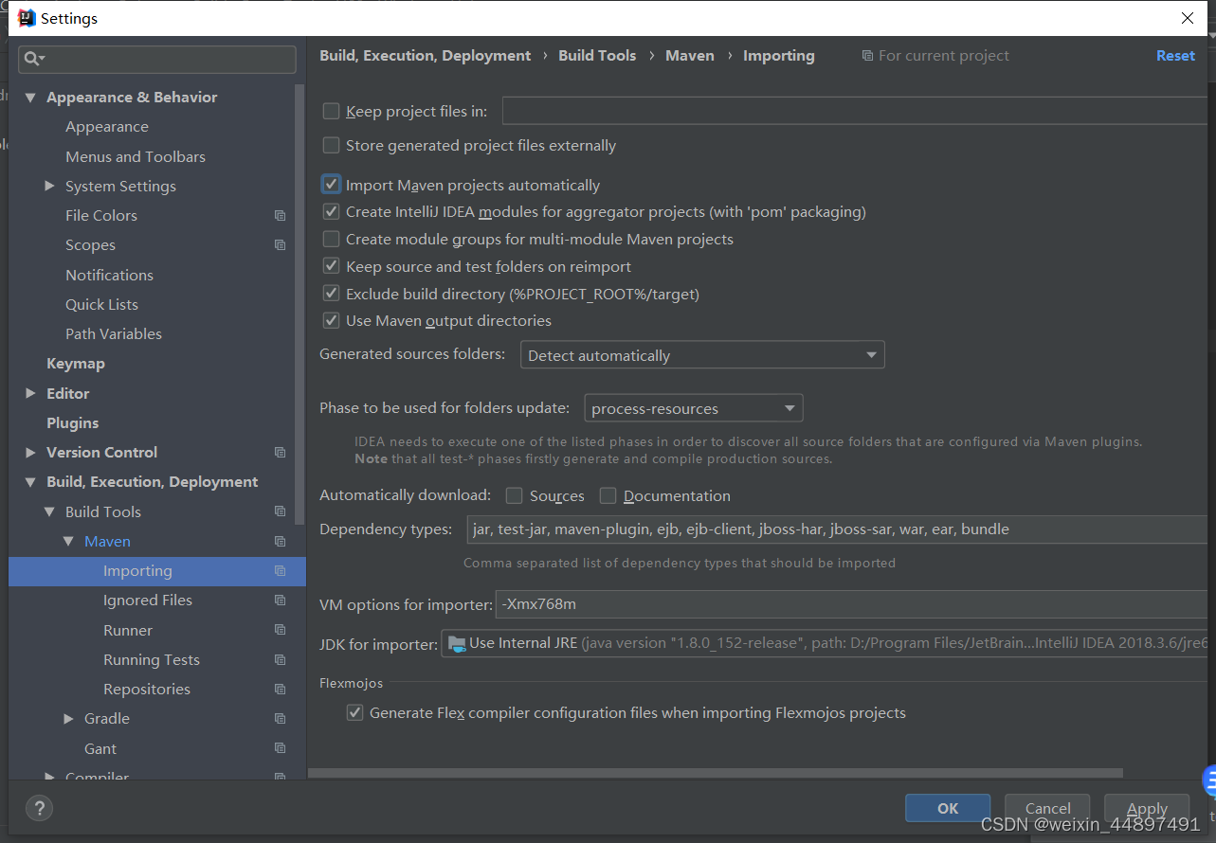Viewport: 1216px width, 843px height.
Task: Toggle Exclude build directory checkbox
Action: click(331, 294)
